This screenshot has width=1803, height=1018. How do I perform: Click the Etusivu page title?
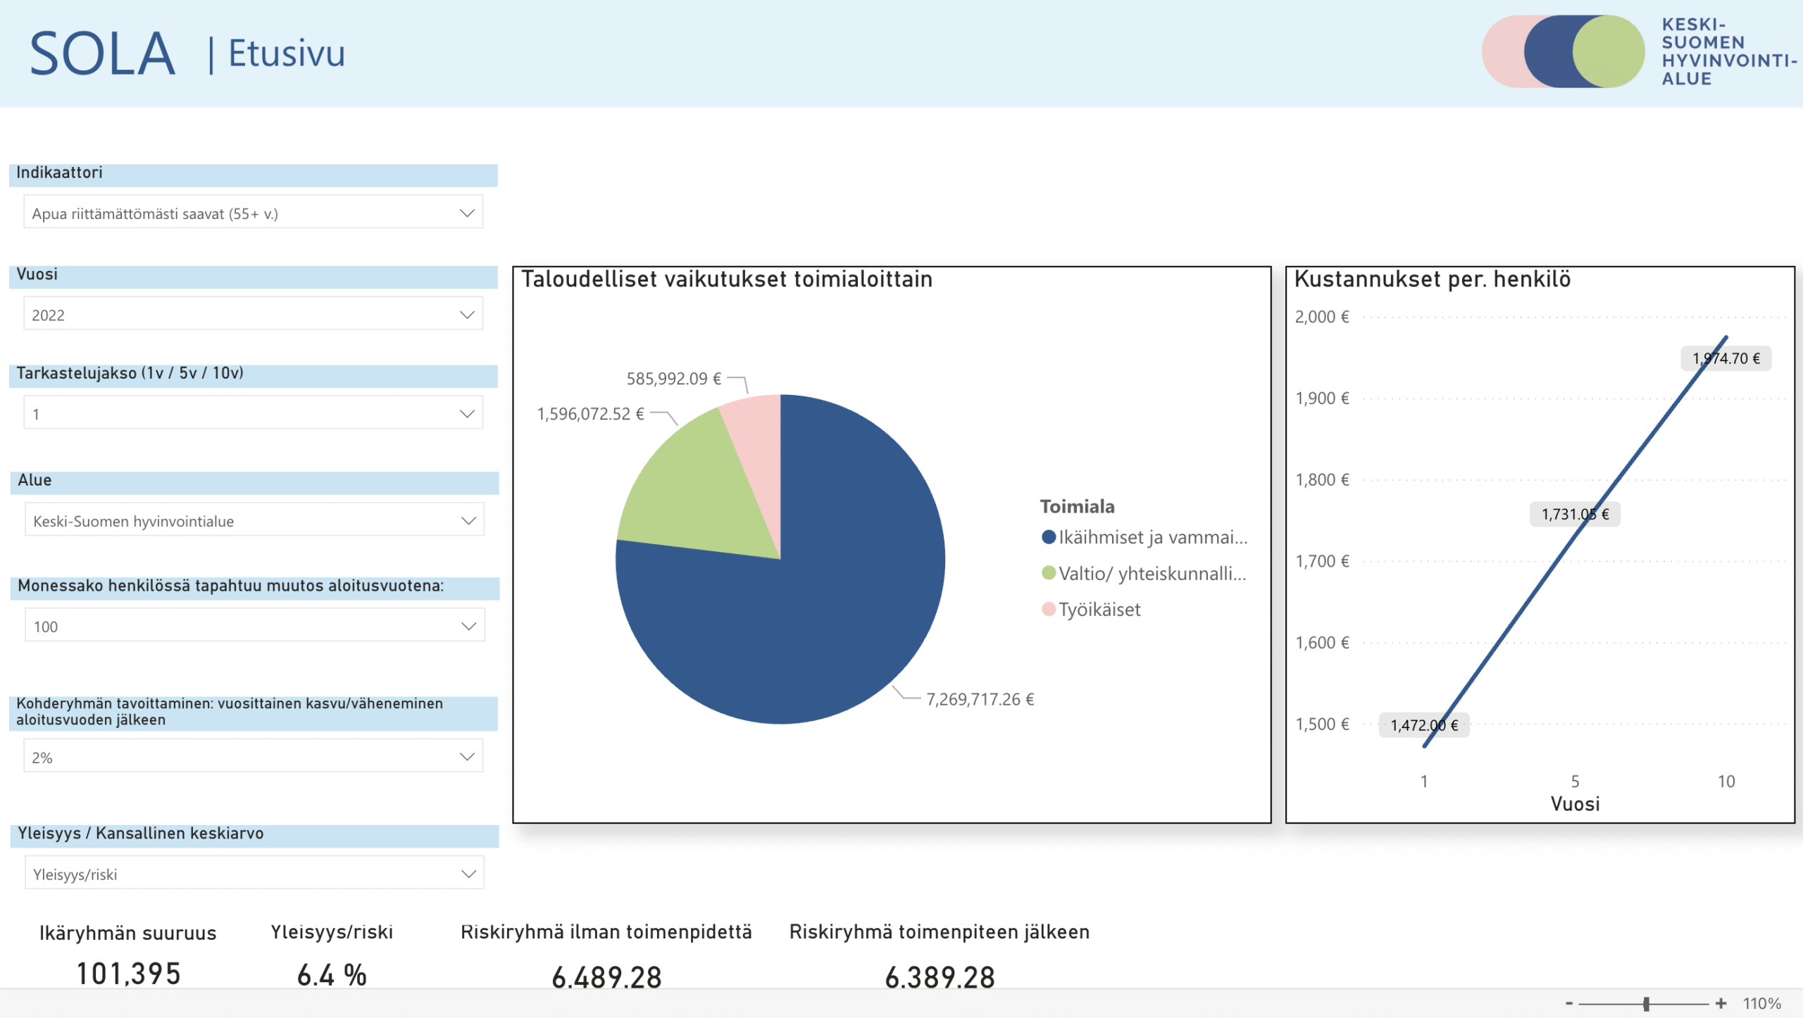(x=287, y=54)
